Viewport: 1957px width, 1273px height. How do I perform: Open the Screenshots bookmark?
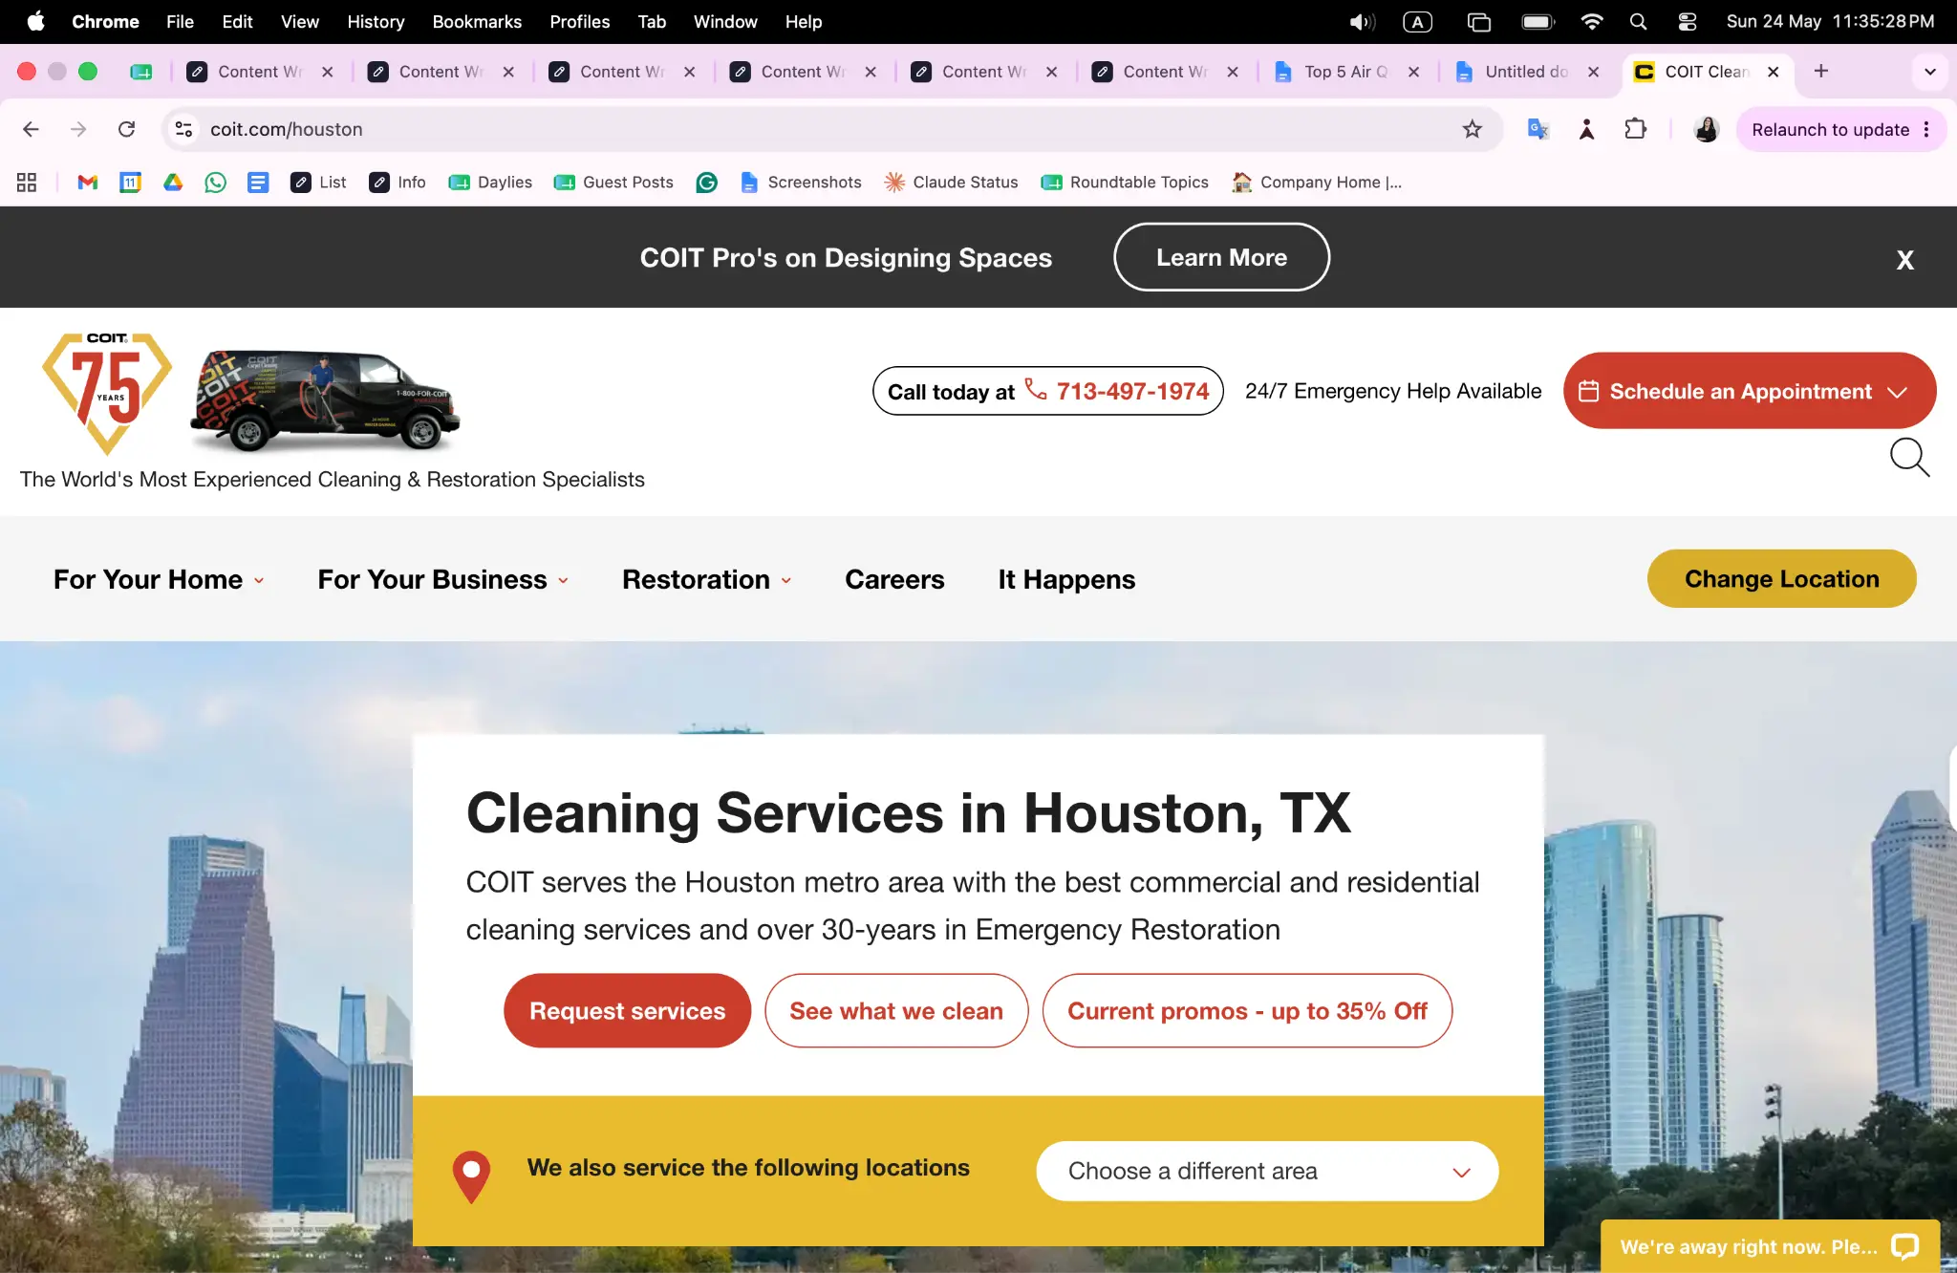(801, 183)
